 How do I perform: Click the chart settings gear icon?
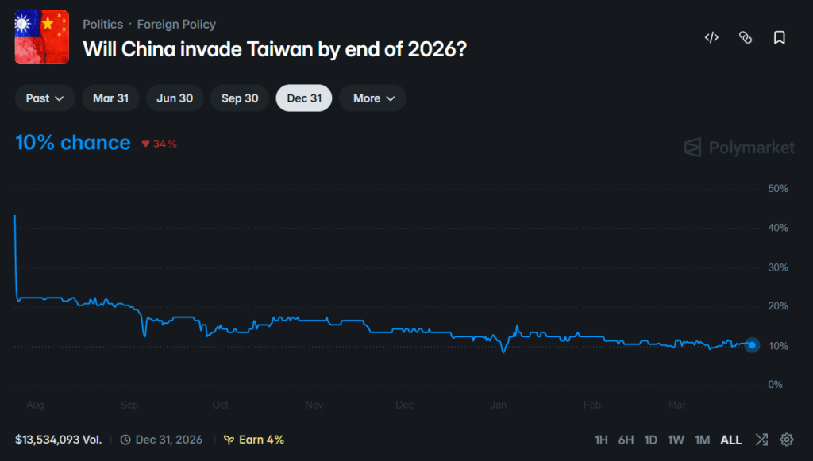(787, 440)
